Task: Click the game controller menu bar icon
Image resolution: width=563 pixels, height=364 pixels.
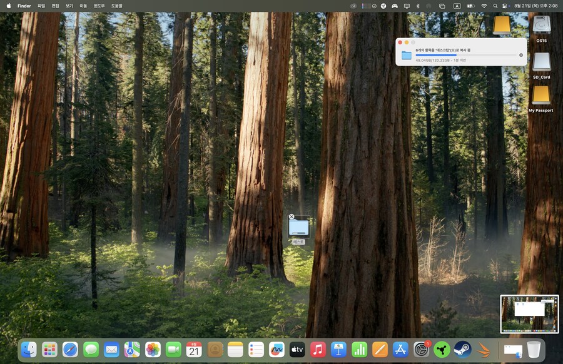Action: [395, 6]
